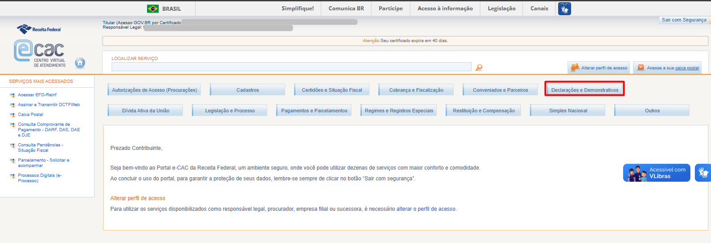Open VLibras accessibility icon in top bar
The height and width of the screenshot is (243, 711).
[564, 9]
